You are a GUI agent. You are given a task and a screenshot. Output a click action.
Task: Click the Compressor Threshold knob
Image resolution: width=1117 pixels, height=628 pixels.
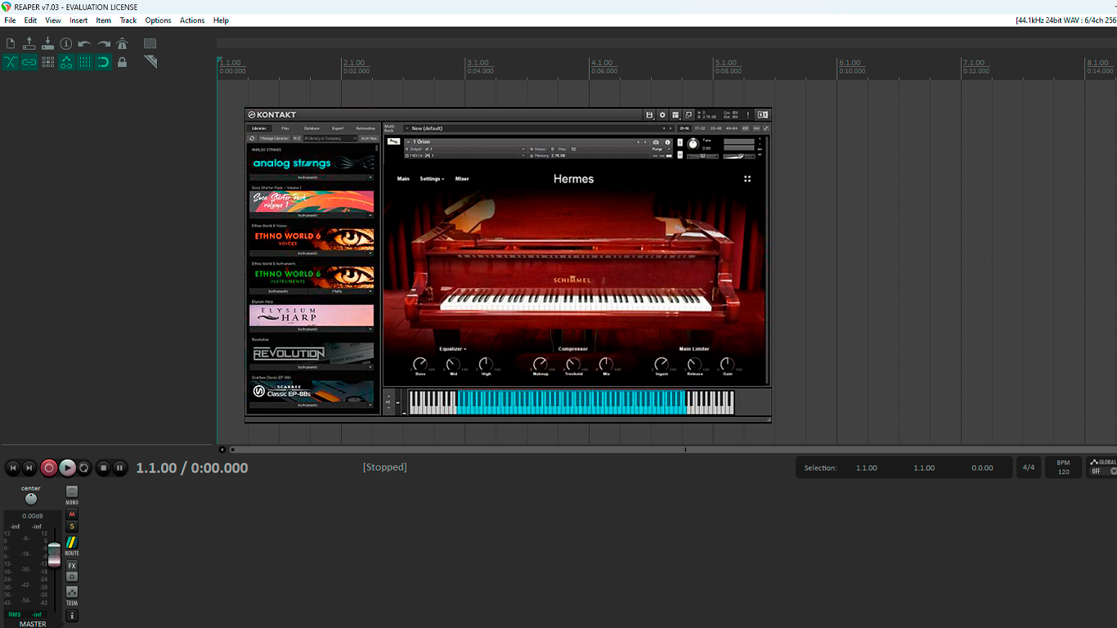point(573,364)
